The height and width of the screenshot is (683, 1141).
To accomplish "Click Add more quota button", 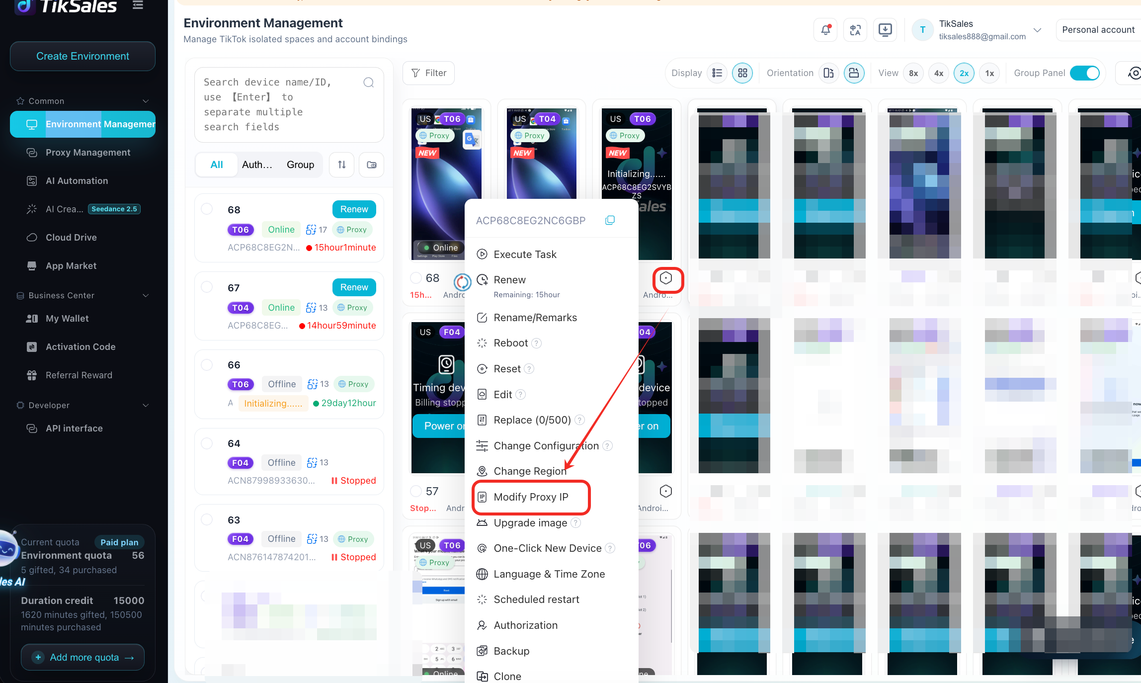I will coord(82,657).
